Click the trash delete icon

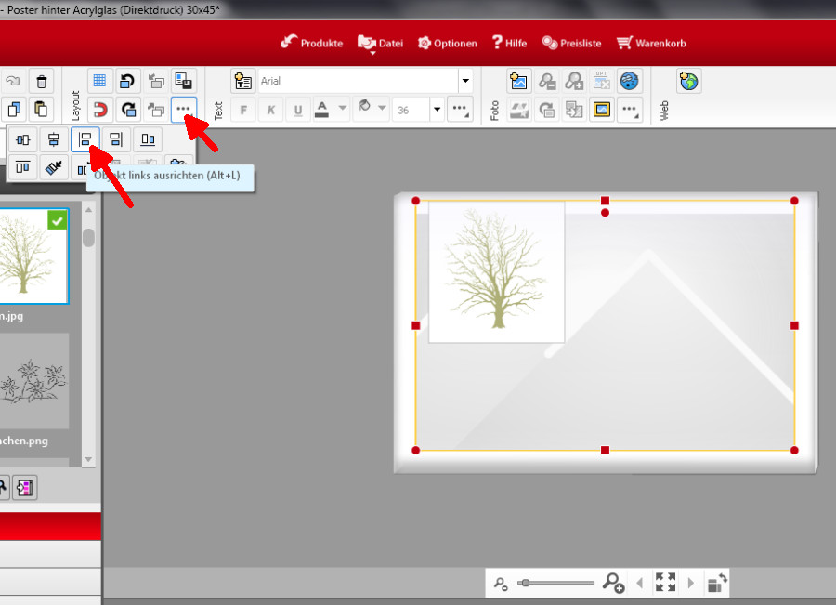click(41, 81)
